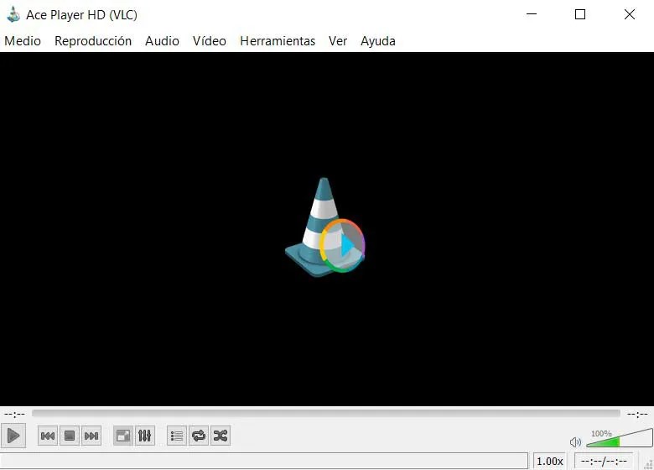The width and height of the screenshot is (654, 470).
Task: Maximize the Ace Player window
Action: click(x=579, y=14)
